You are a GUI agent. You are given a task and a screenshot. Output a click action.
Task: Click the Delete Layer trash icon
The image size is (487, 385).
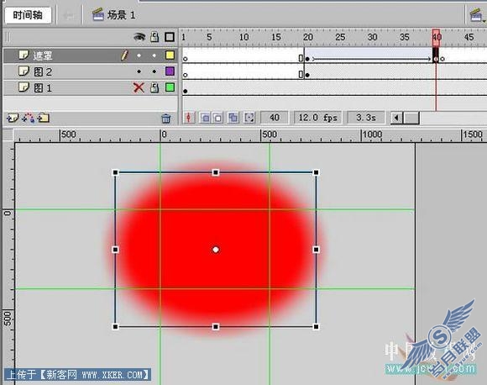[166, 119]
